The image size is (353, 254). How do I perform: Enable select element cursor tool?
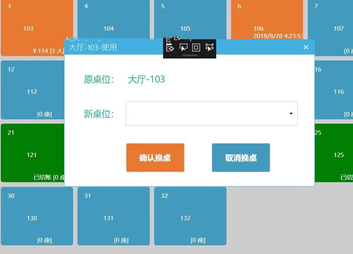point(183,48)
